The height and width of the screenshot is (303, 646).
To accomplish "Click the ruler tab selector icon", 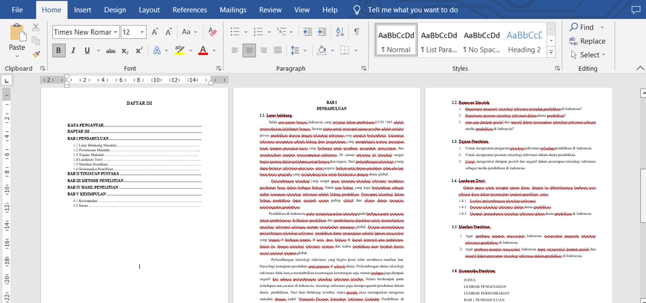I will tap(7, 81).
